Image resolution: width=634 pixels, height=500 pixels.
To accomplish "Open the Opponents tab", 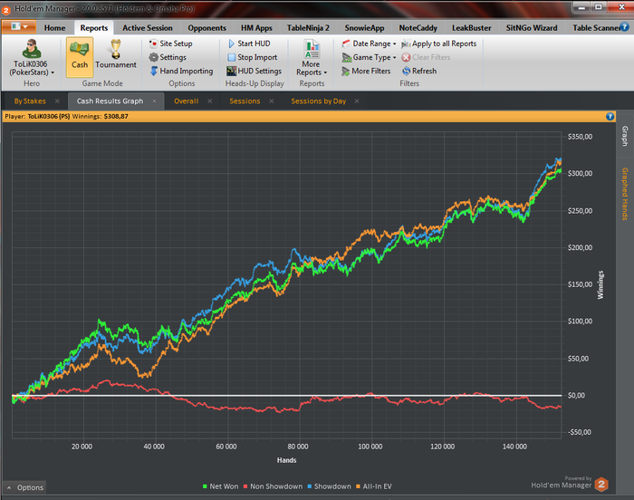I will (x=207, y=28).
